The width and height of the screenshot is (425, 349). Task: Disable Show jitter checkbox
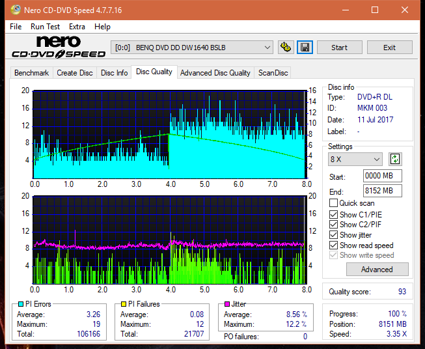coord(333,235)
